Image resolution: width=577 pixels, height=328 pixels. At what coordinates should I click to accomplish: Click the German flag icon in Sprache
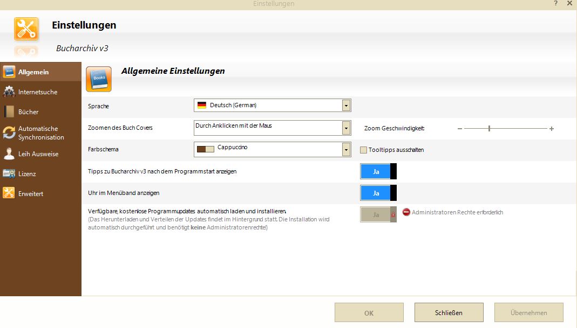click(202, 106)
